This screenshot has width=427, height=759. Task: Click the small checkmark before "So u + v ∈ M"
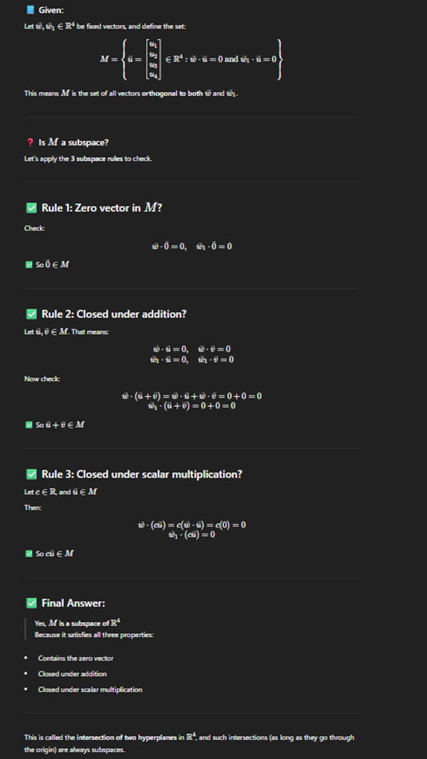tap(29, 425)
